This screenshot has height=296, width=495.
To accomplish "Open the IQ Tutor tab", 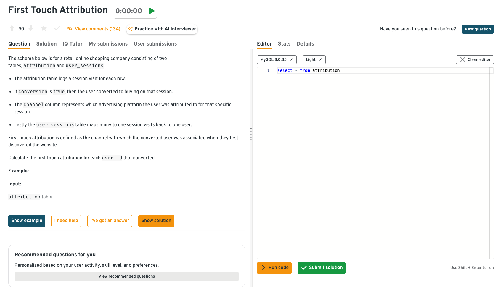I will 73,44.
